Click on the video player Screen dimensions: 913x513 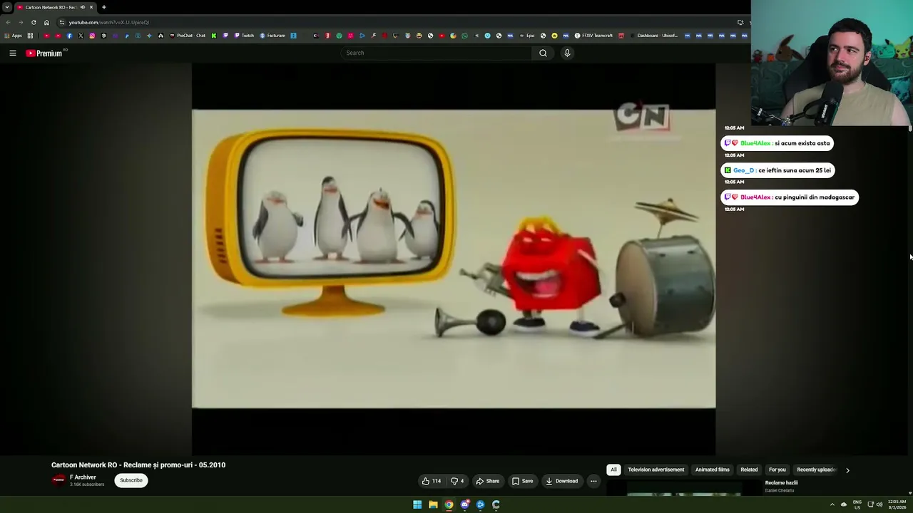pyautogui.click(x=454, y=259)
